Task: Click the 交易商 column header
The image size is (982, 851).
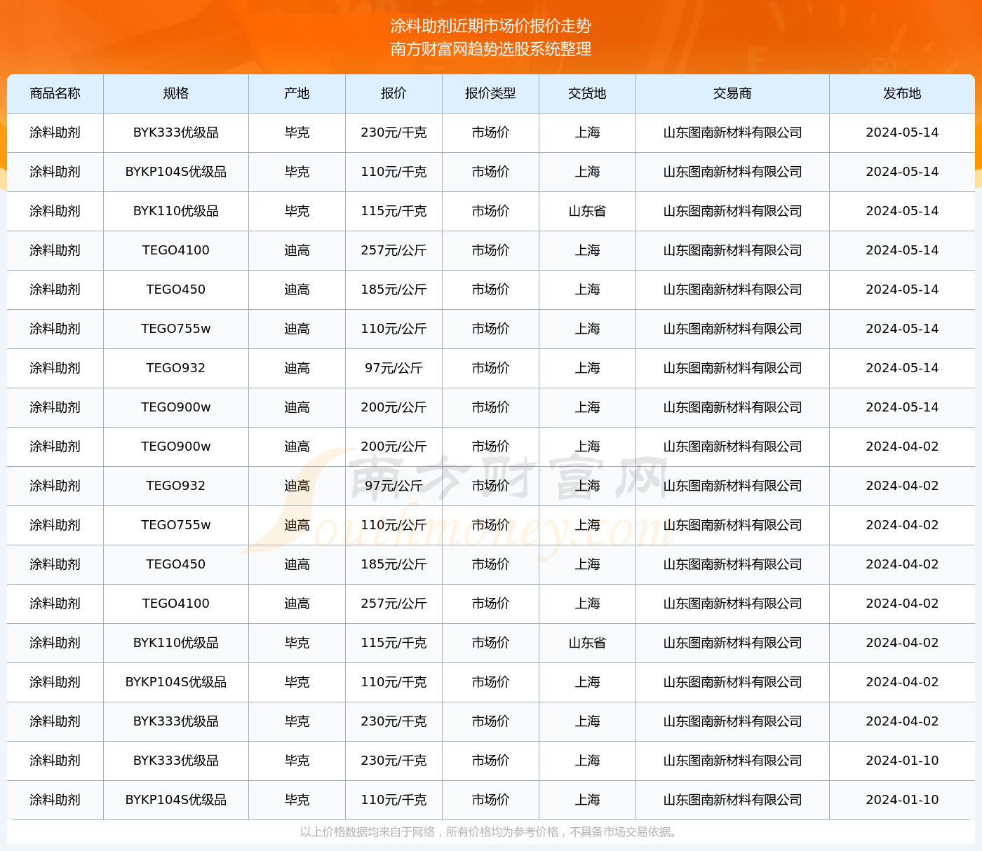Action: click(x=732, y=93)
